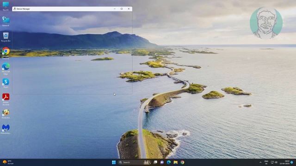Launch Google Chrome from the desktop
The height and width of the screenshot is (166, 296).
click(x=6, y=53)
